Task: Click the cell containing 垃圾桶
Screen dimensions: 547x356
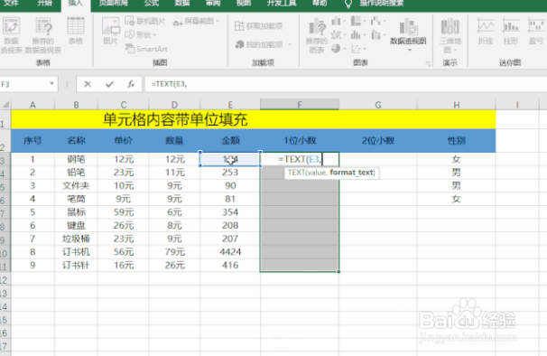Action: pyautogui.click(x=76, y=239)
